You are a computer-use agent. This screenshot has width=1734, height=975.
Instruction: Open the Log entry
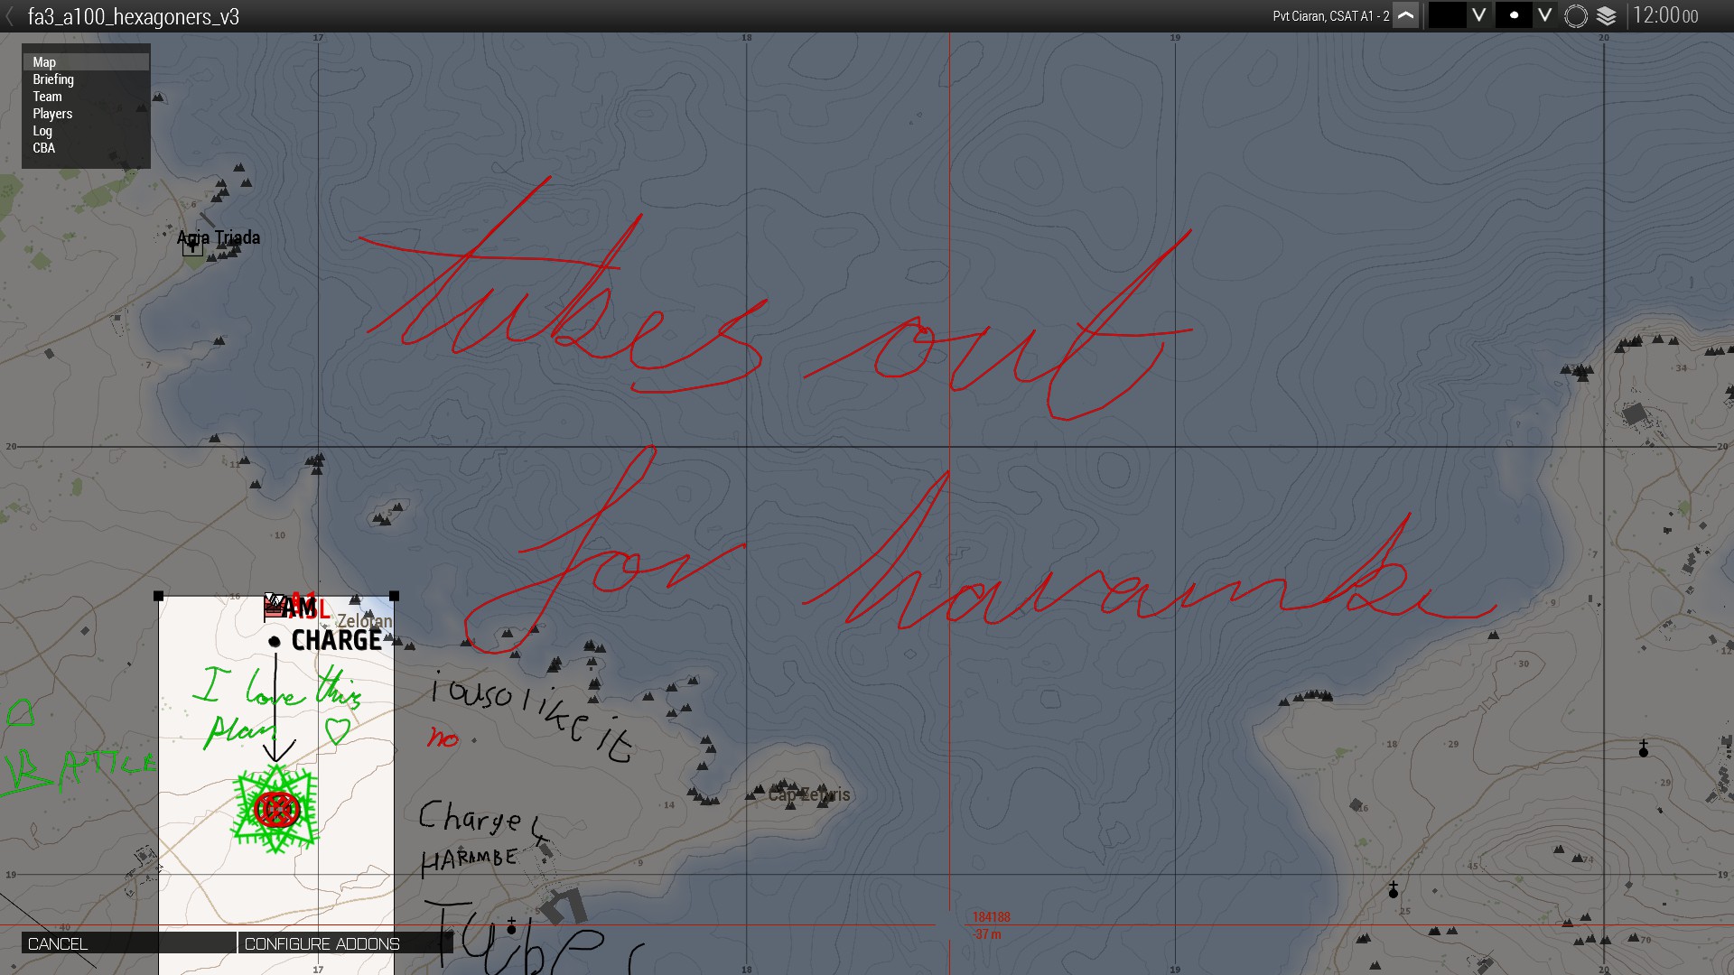click(x=86, y=131)
